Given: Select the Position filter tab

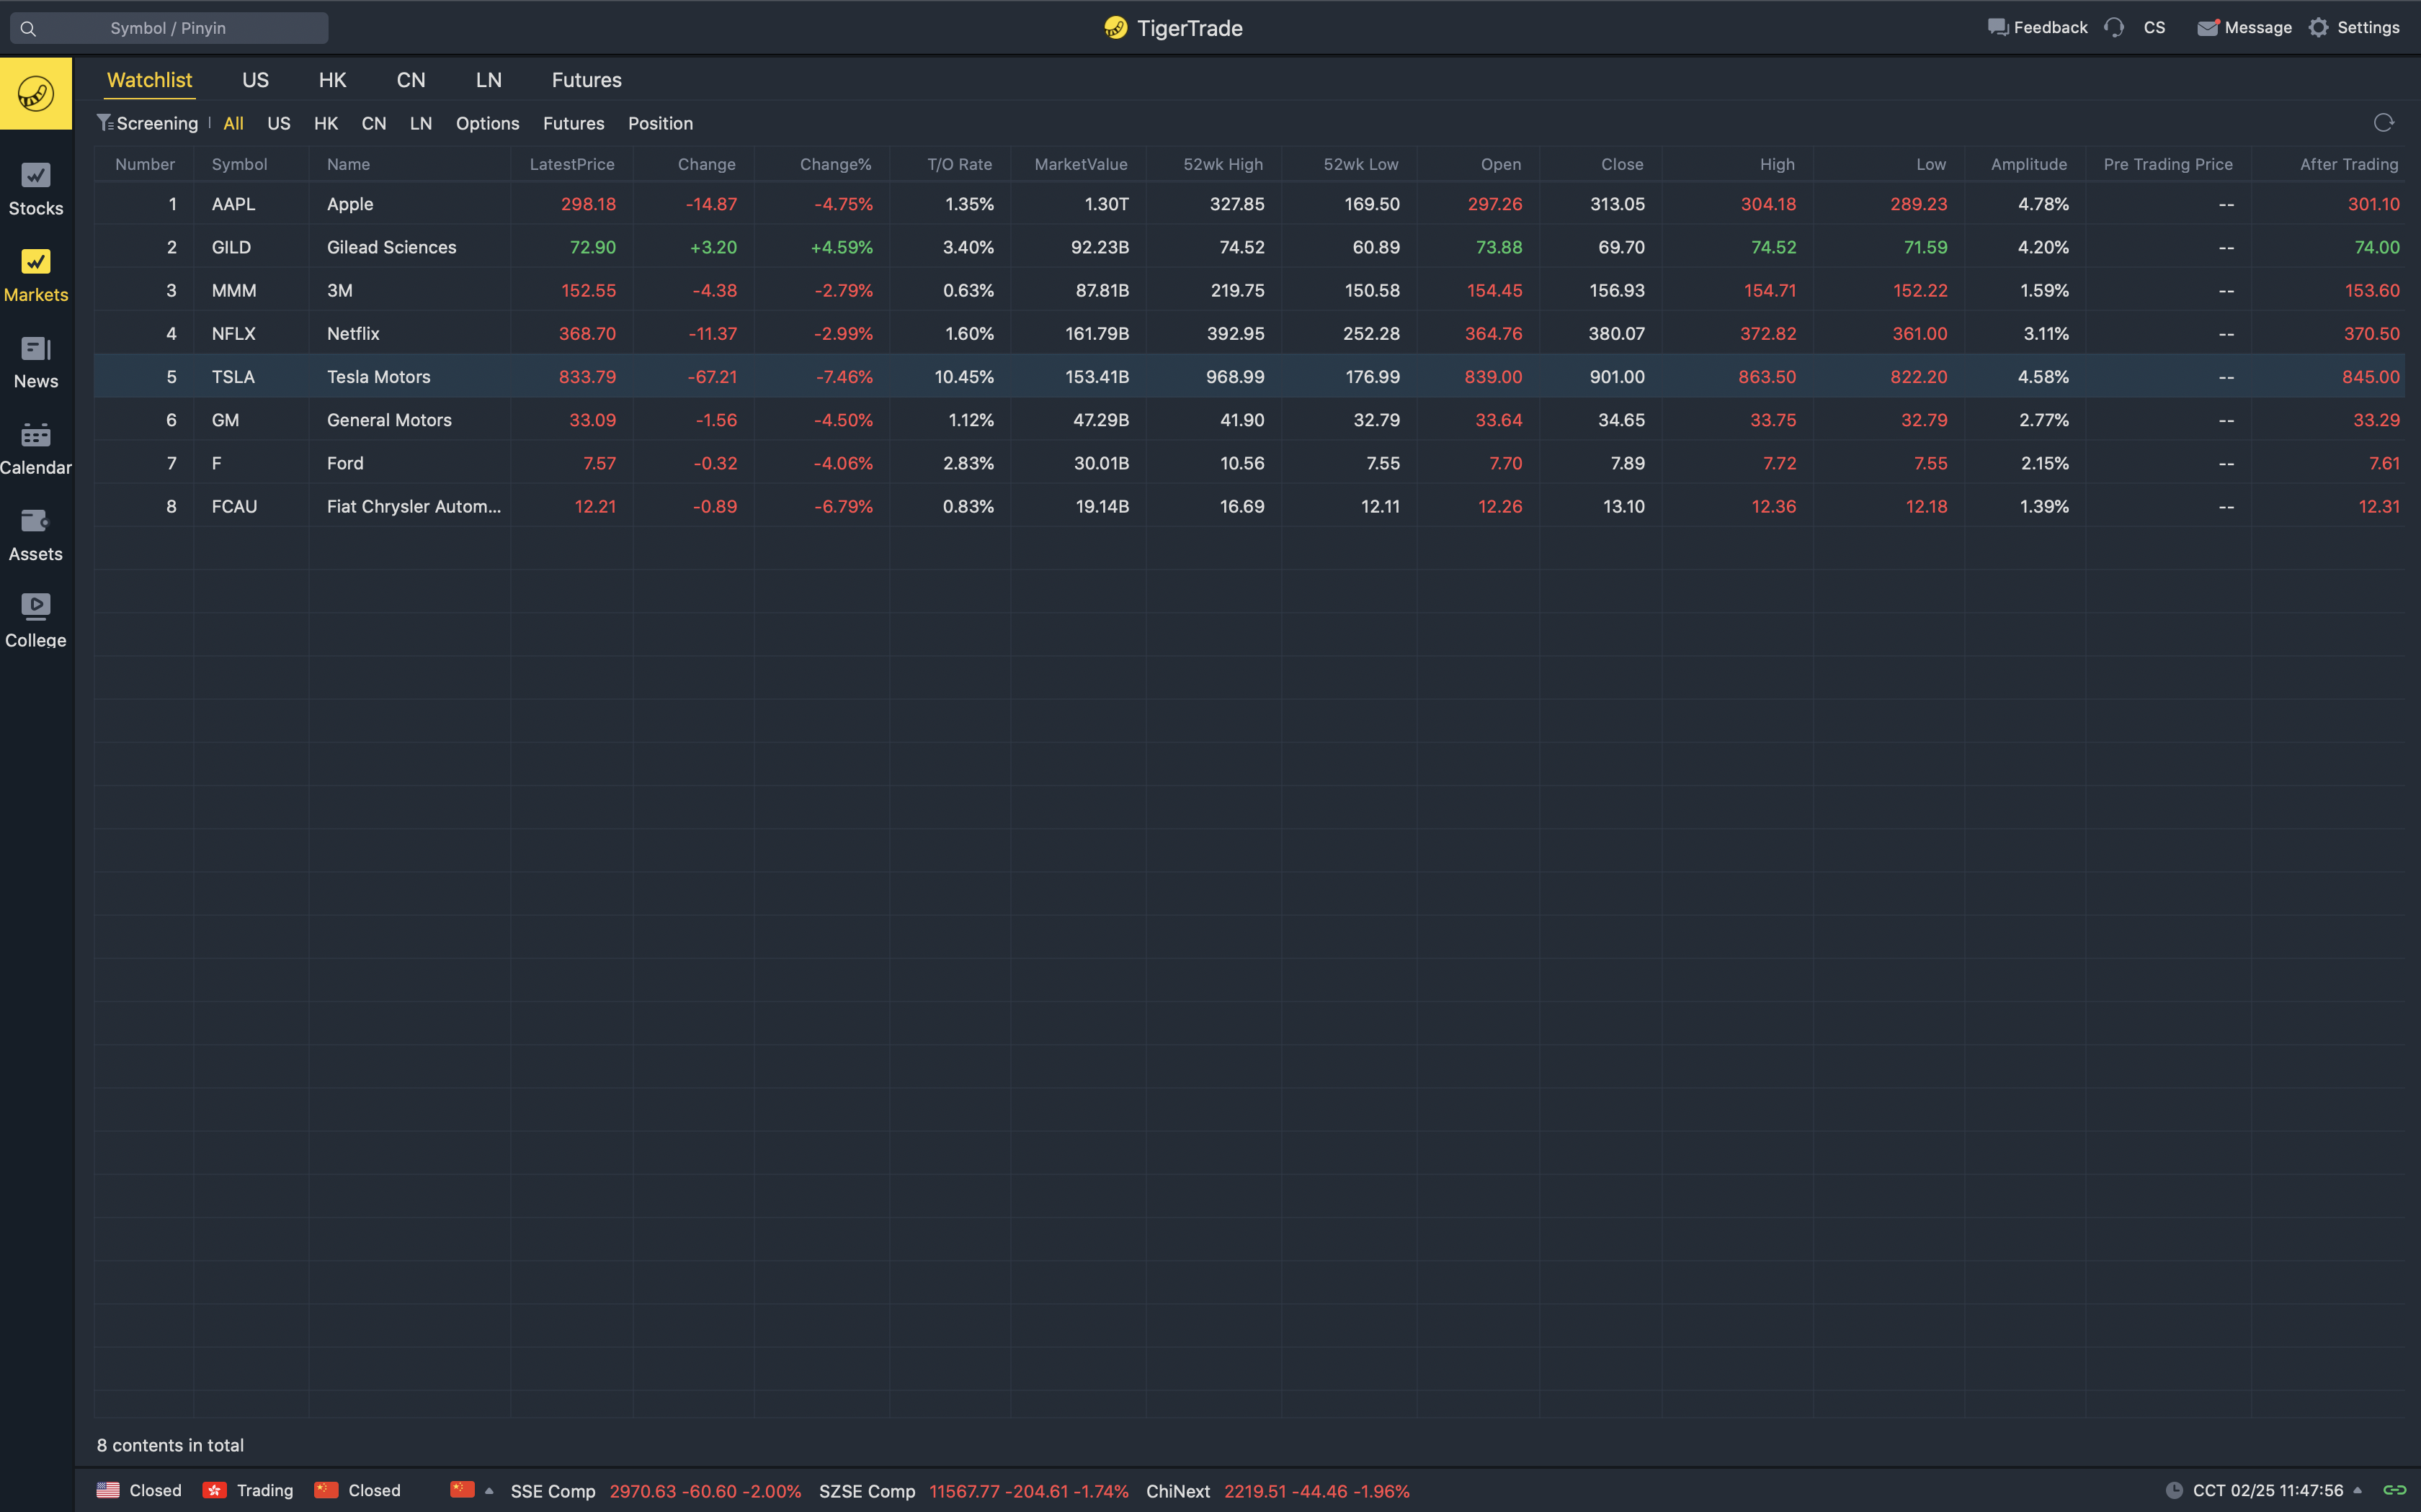Looking at the screenshot, I should click(660, 123).
